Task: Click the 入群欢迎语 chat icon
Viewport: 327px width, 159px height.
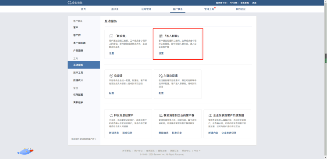Action: tap(160, 76)
